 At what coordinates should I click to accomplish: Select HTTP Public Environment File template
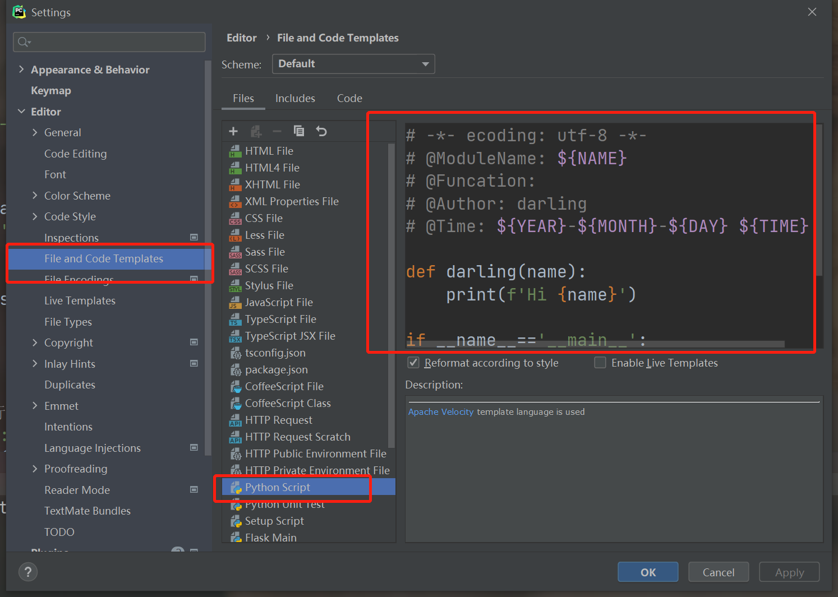[x=315, y=454]
